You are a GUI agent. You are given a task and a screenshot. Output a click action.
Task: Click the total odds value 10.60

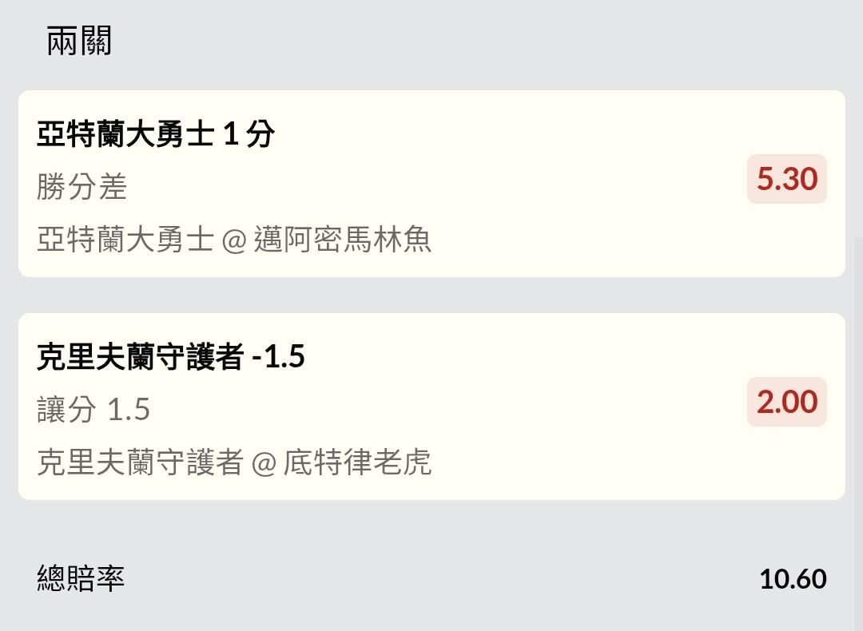(793, 579)
